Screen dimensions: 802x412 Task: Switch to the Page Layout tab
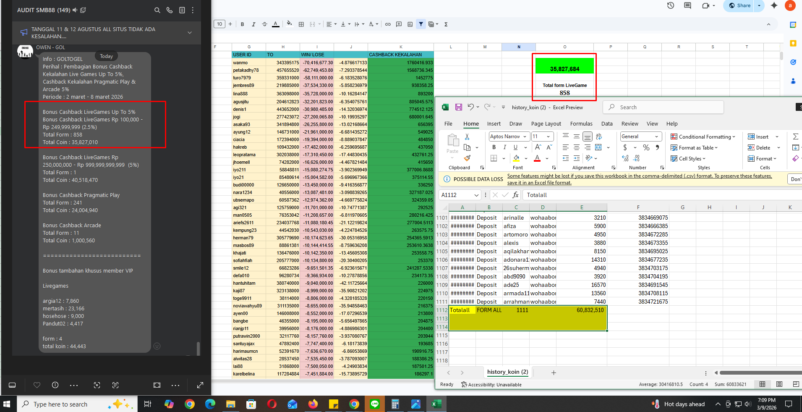click(x=546, y=124)
